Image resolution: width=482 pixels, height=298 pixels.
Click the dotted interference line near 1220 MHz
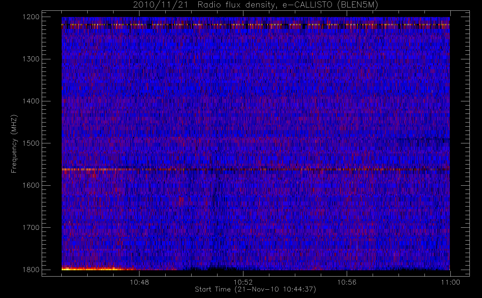click(x=256, y=25)
